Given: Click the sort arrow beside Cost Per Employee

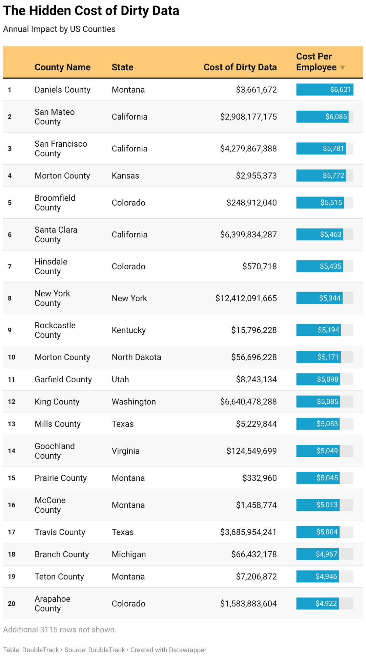Looking at the screenshot, I should tap(342, 68).
